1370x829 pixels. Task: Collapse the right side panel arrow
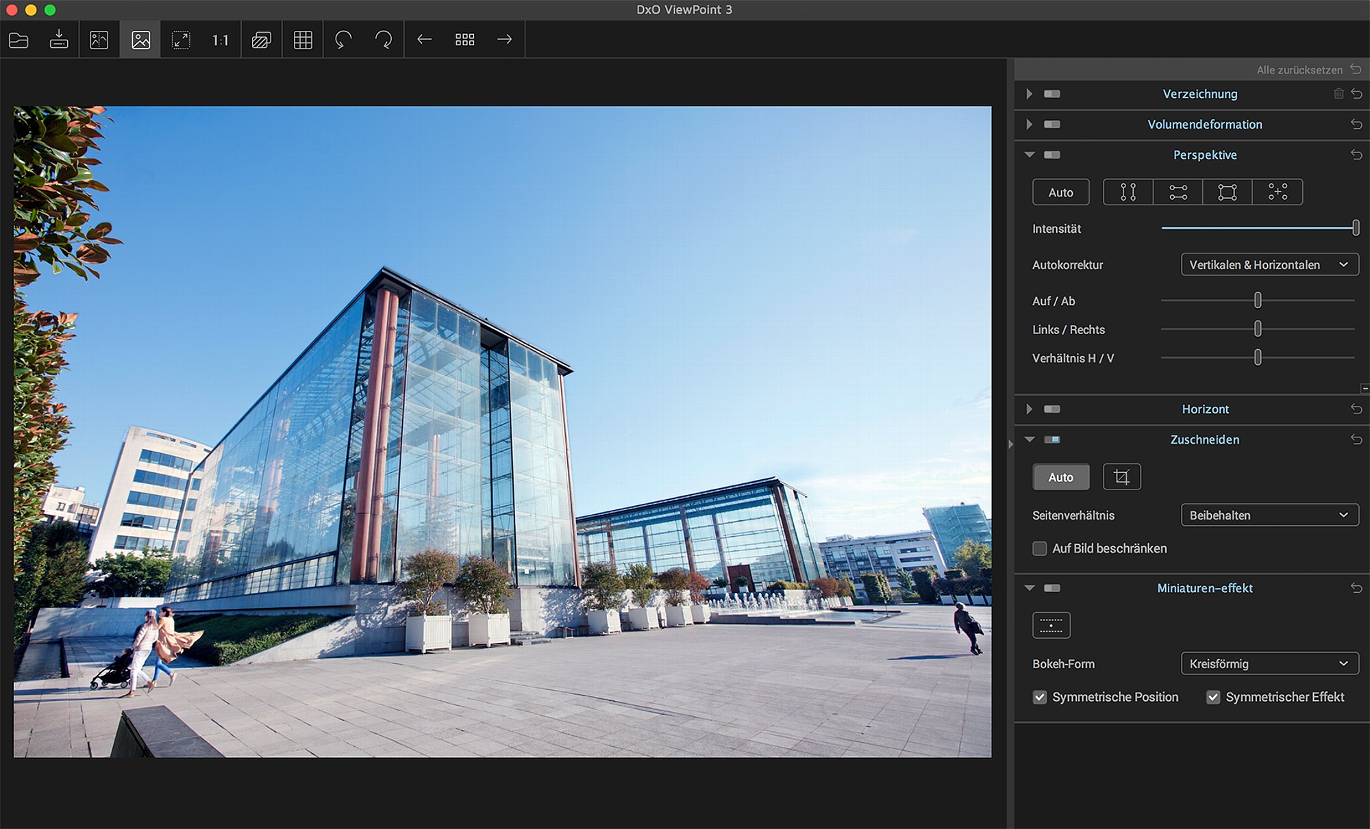(1010, 444)
